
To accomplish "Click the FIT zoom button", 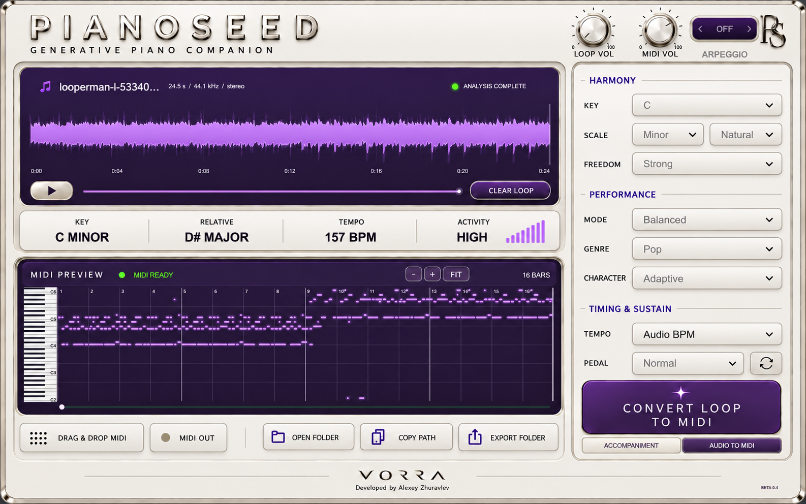I will [456, 274].
